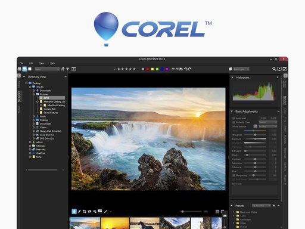Select the straighten line tool below preview
This screenshot has height=229, width=305.
click(x=105, y=212)
